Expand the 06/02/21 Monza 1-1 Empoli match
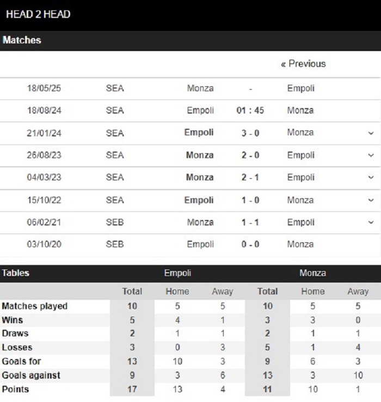Viewport: 381px width, 402px height. (371, 222)
